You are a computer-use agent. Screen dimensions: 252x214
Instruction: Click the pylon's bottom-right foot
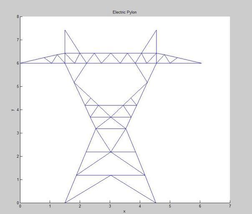pos(156,203)
